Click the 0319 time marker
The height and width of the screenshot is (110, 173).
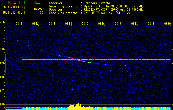point(151,23)
